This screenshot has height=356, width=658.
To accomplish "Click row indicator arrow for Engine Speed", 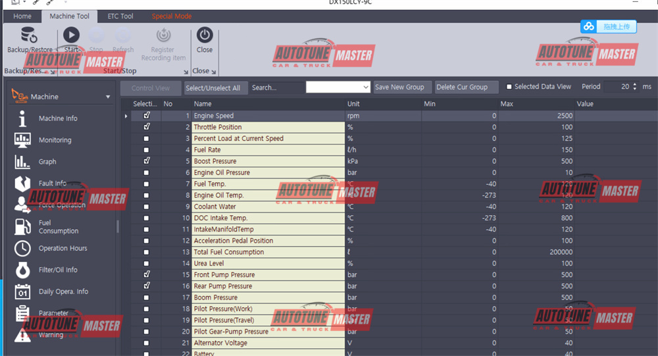I will pos(126,116).
